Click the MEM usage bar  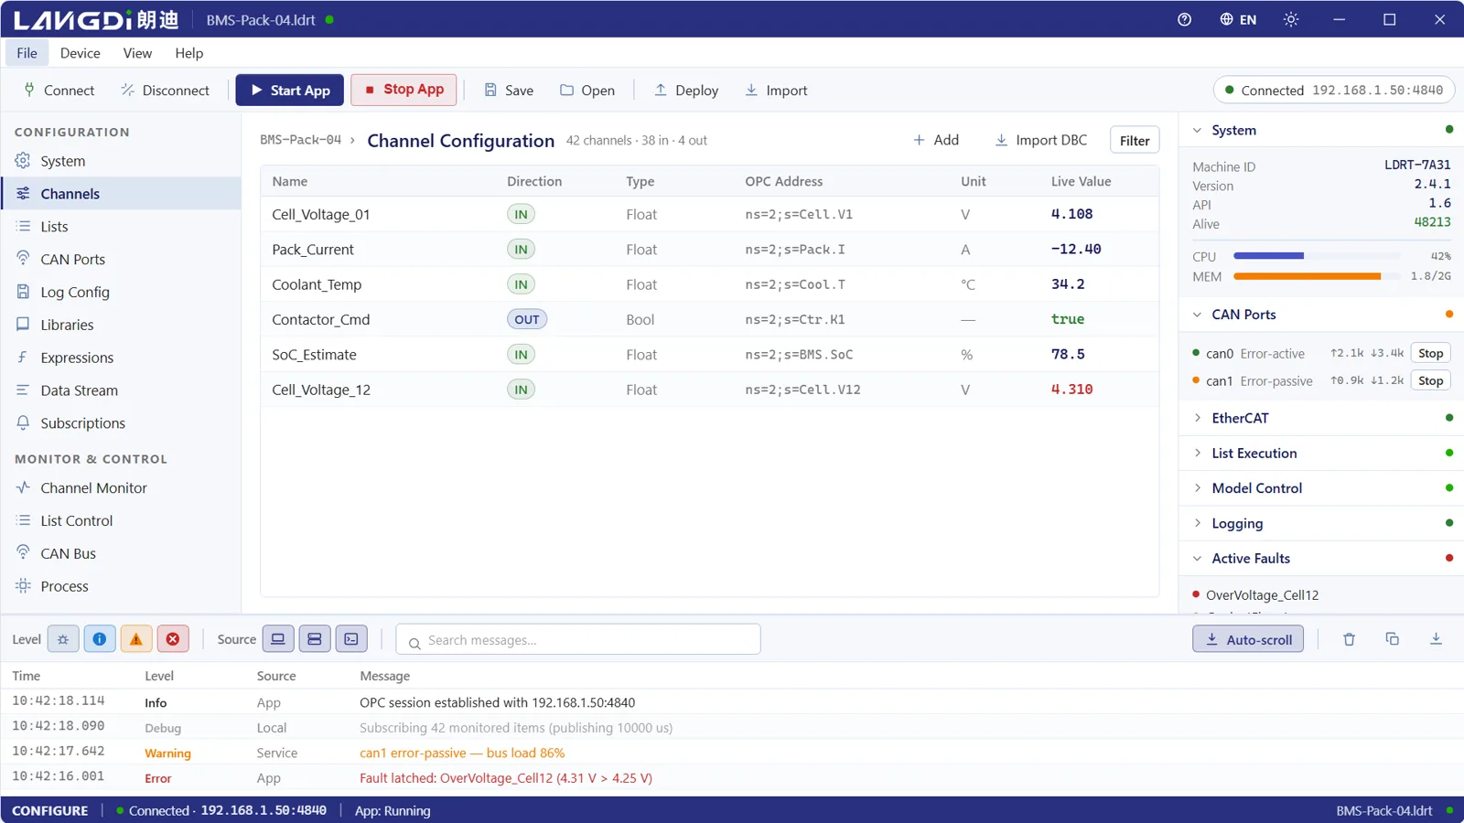(x=1317, y=276)
